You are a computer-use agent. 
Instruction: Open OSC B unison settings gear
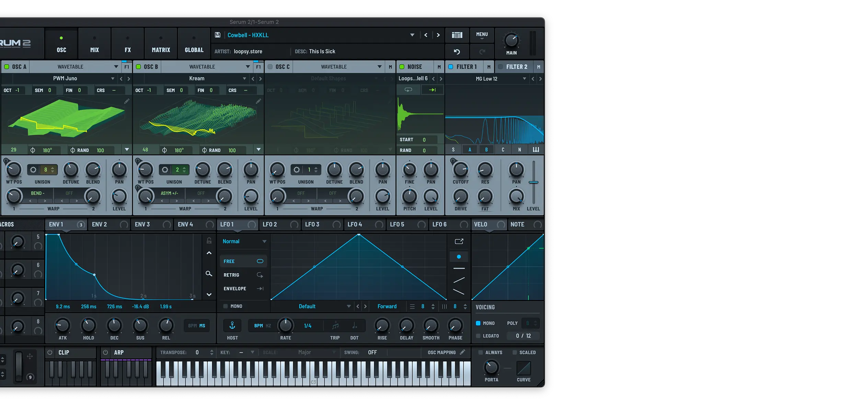[x=165, y=170]
